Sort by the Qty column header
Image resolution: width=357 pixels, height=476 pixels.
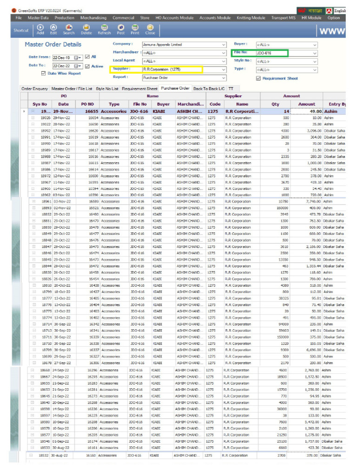275,104
